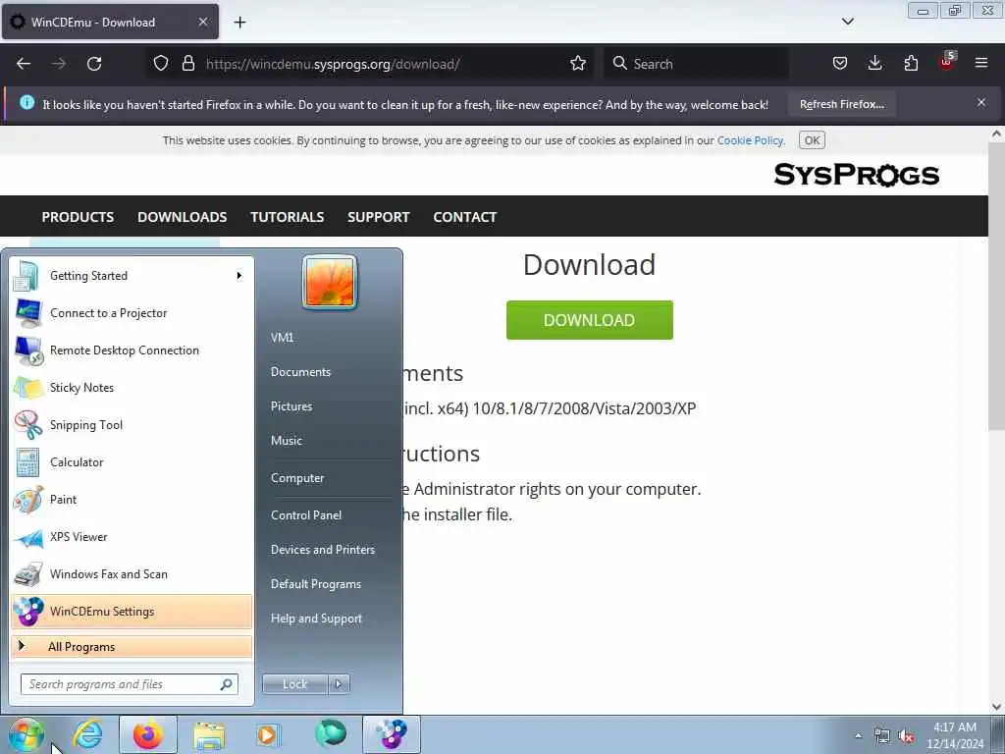Open Windows Media Player from taskbar
The height and width of the screenshot is (754, 1005).
point(267,734)
